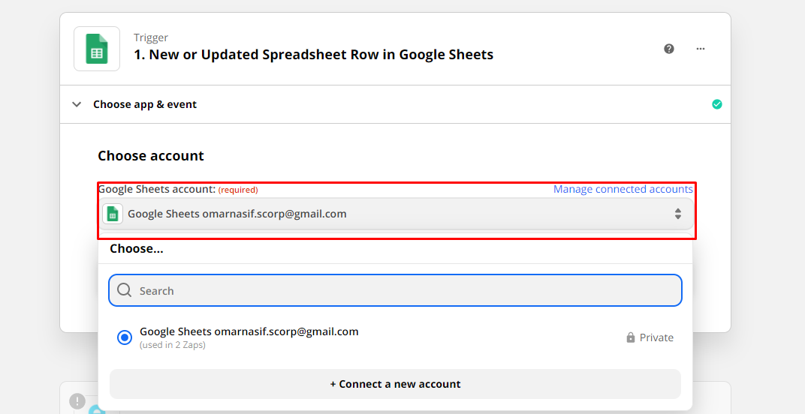This screenshot has width=805, height=414.
Task: Click the warning exclamation icon on next step
Action: point(77,400)
